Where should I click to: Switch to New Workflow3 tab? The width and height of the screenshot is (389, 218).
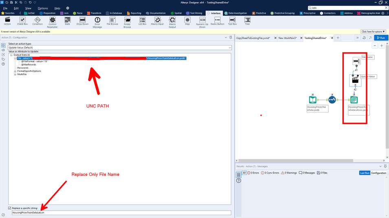coord(288,38)
